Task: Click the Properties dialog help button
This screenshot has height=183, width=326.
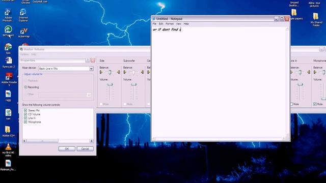Action: (x=88, y=60)
